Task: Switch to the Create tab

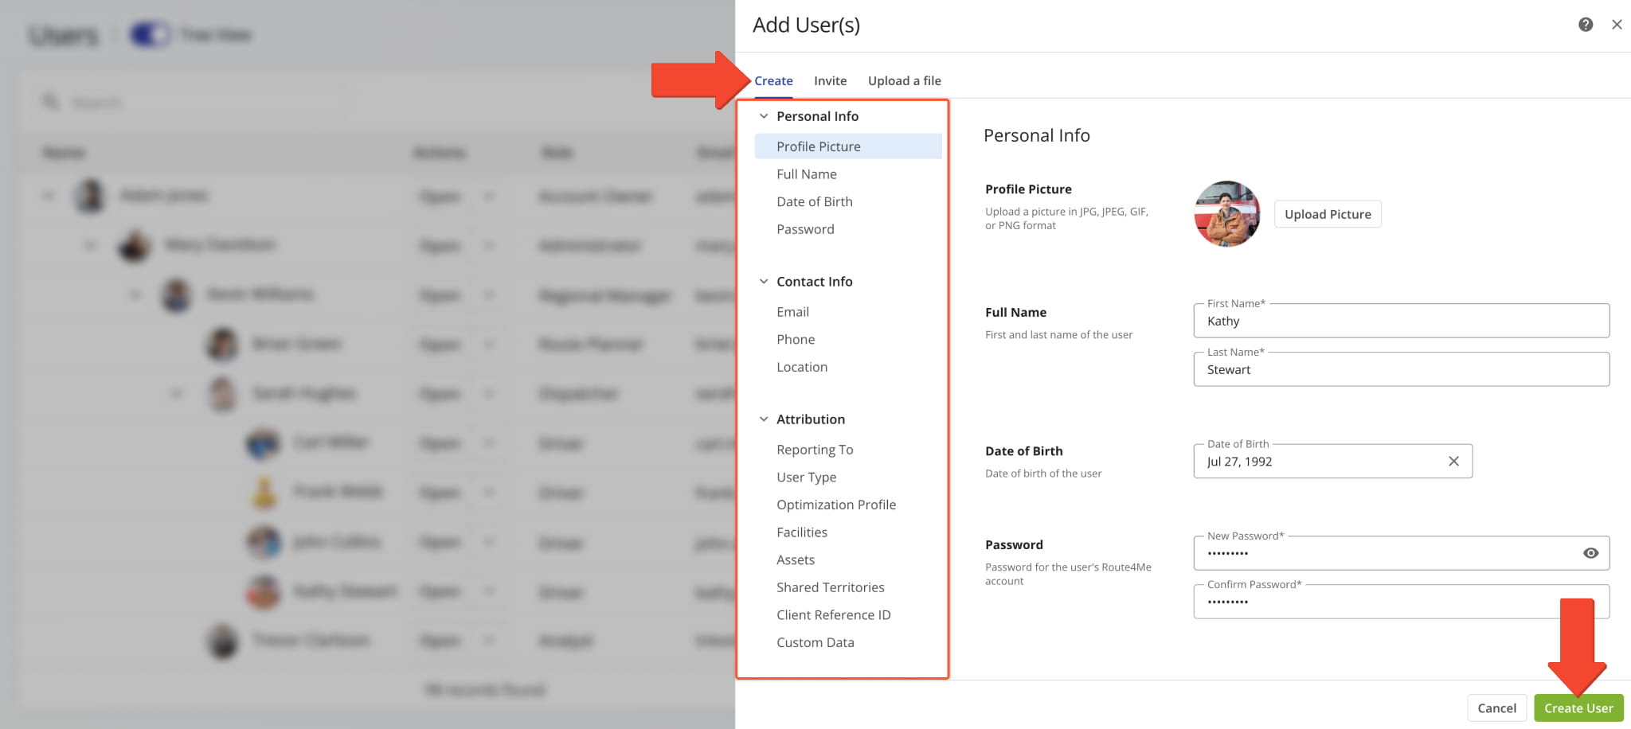Action: (773, 81)
